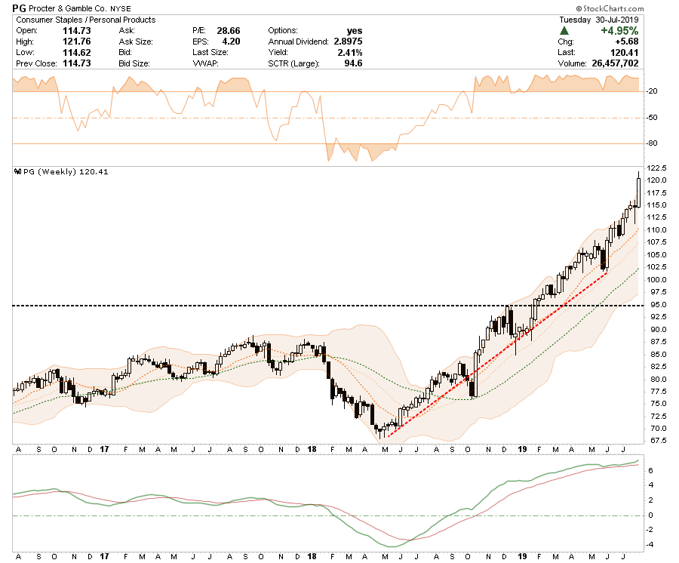Click the P/E value 28.66
This screenshot has width=679, height=563.
point(228,31)
